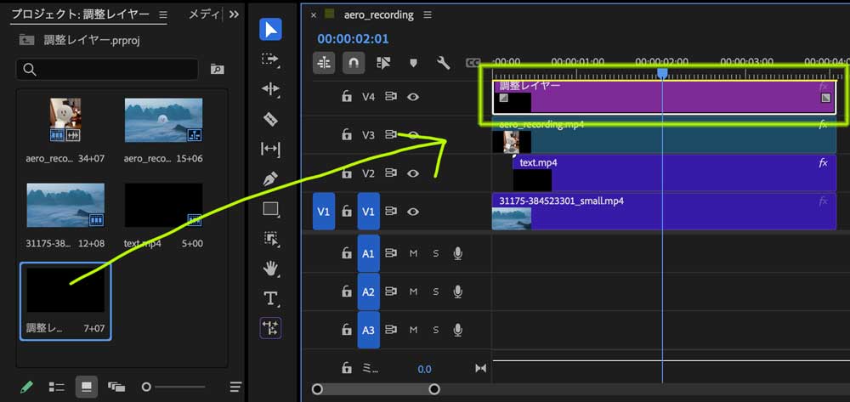Toggle snap in timeline magnet button
The height and width of the screenshot is (402, 850).
(353, 63)
